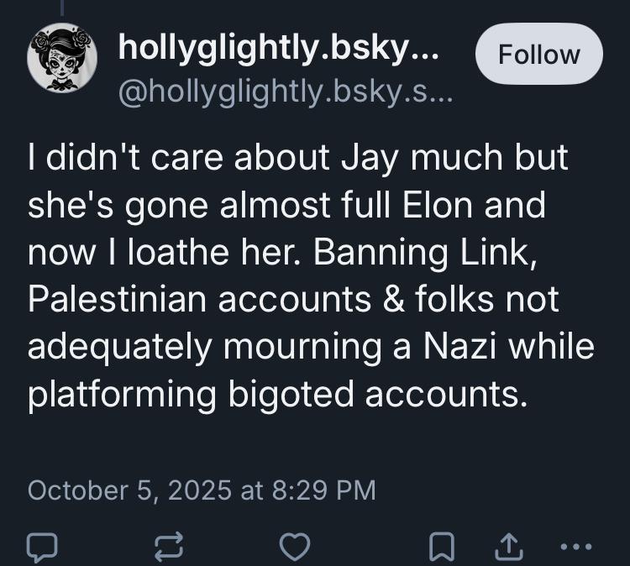
Task: Repost this post using the arrows icon
Action: [x=166, y=546]
